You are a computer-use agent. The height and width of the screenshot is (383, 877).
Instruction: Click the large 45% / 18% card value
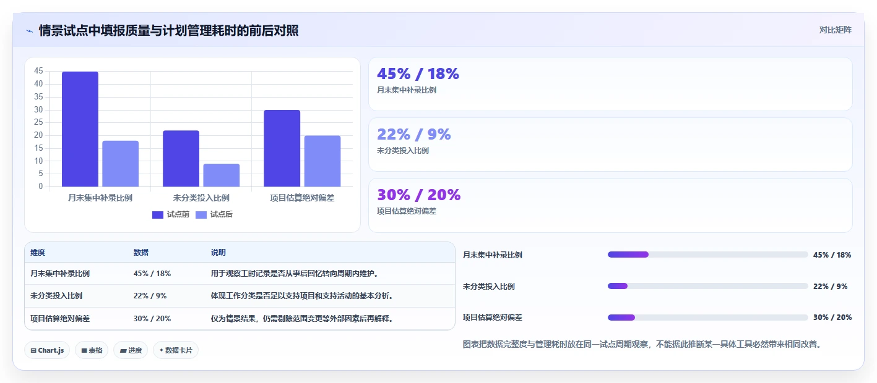[418, 74]
